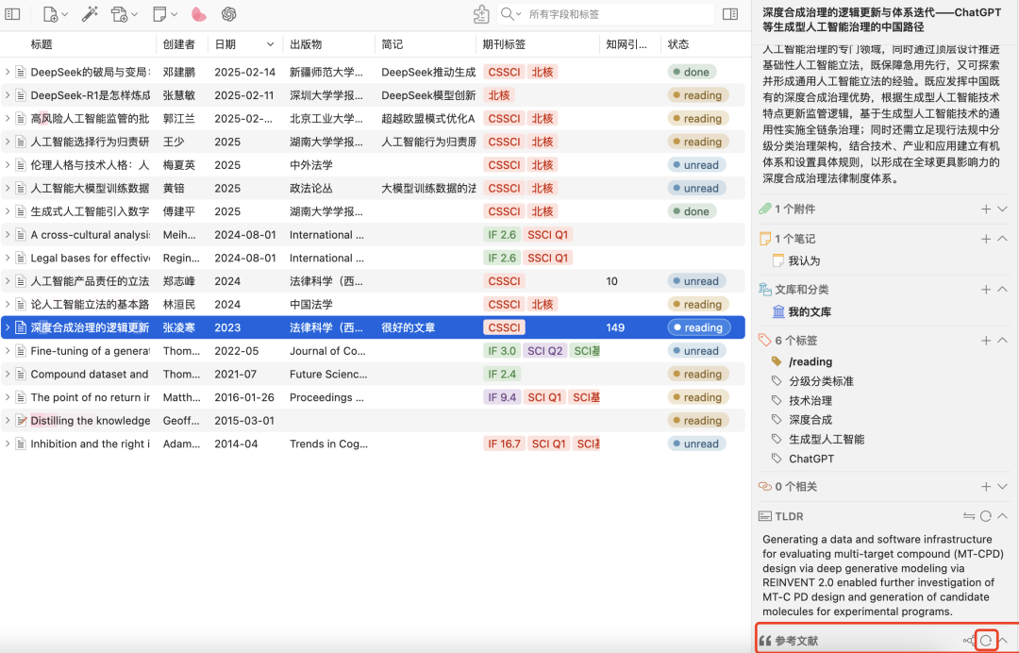Open the ChatGPT plugin icon
This screenshot has height=653, width=1019.
(228, 13)
